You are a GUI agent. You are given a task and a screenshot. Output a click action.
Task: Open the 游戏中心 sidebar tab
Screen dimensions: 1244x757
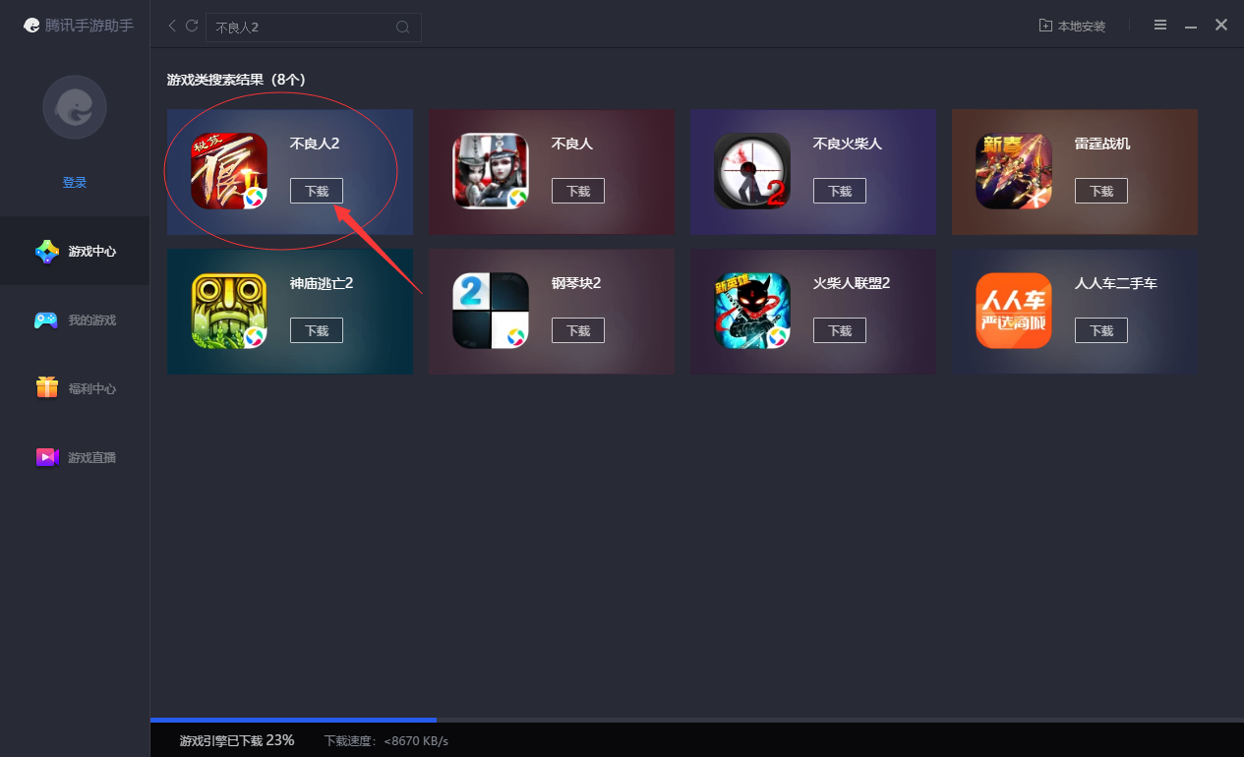75,251
